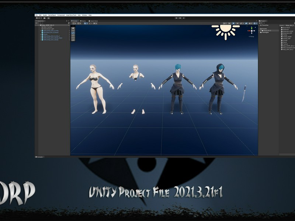Open the Jobs menu
This screenshot has height=221, width=295.
coord(79,15)
